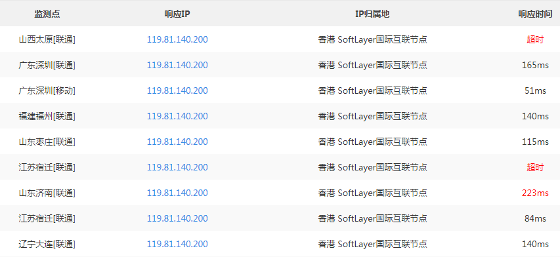This screenshot has width=560, height=257.
Task: Open the IP link in 山东枣庄[联通] row
Action: click(x=177, y=142)
